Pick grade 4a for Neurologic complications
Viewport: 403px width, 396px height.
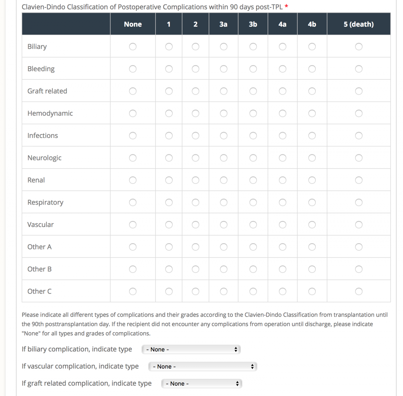point(283,158)
